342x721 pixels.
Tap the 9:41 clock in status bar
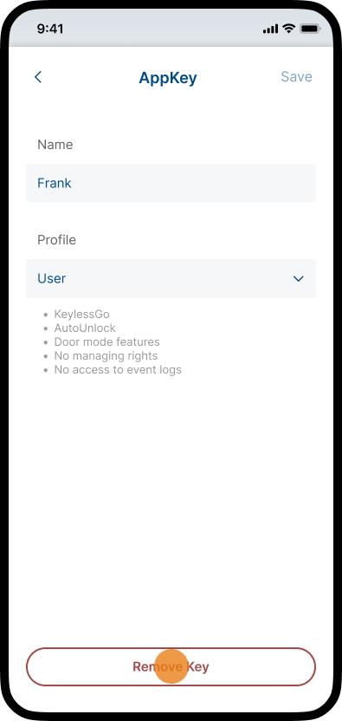49,29
